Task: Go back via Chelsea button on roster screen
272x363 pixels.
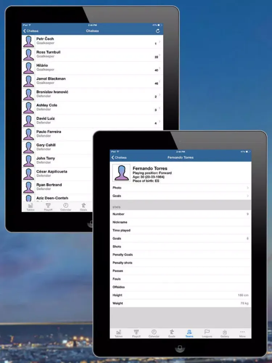Action: point(30,31)
